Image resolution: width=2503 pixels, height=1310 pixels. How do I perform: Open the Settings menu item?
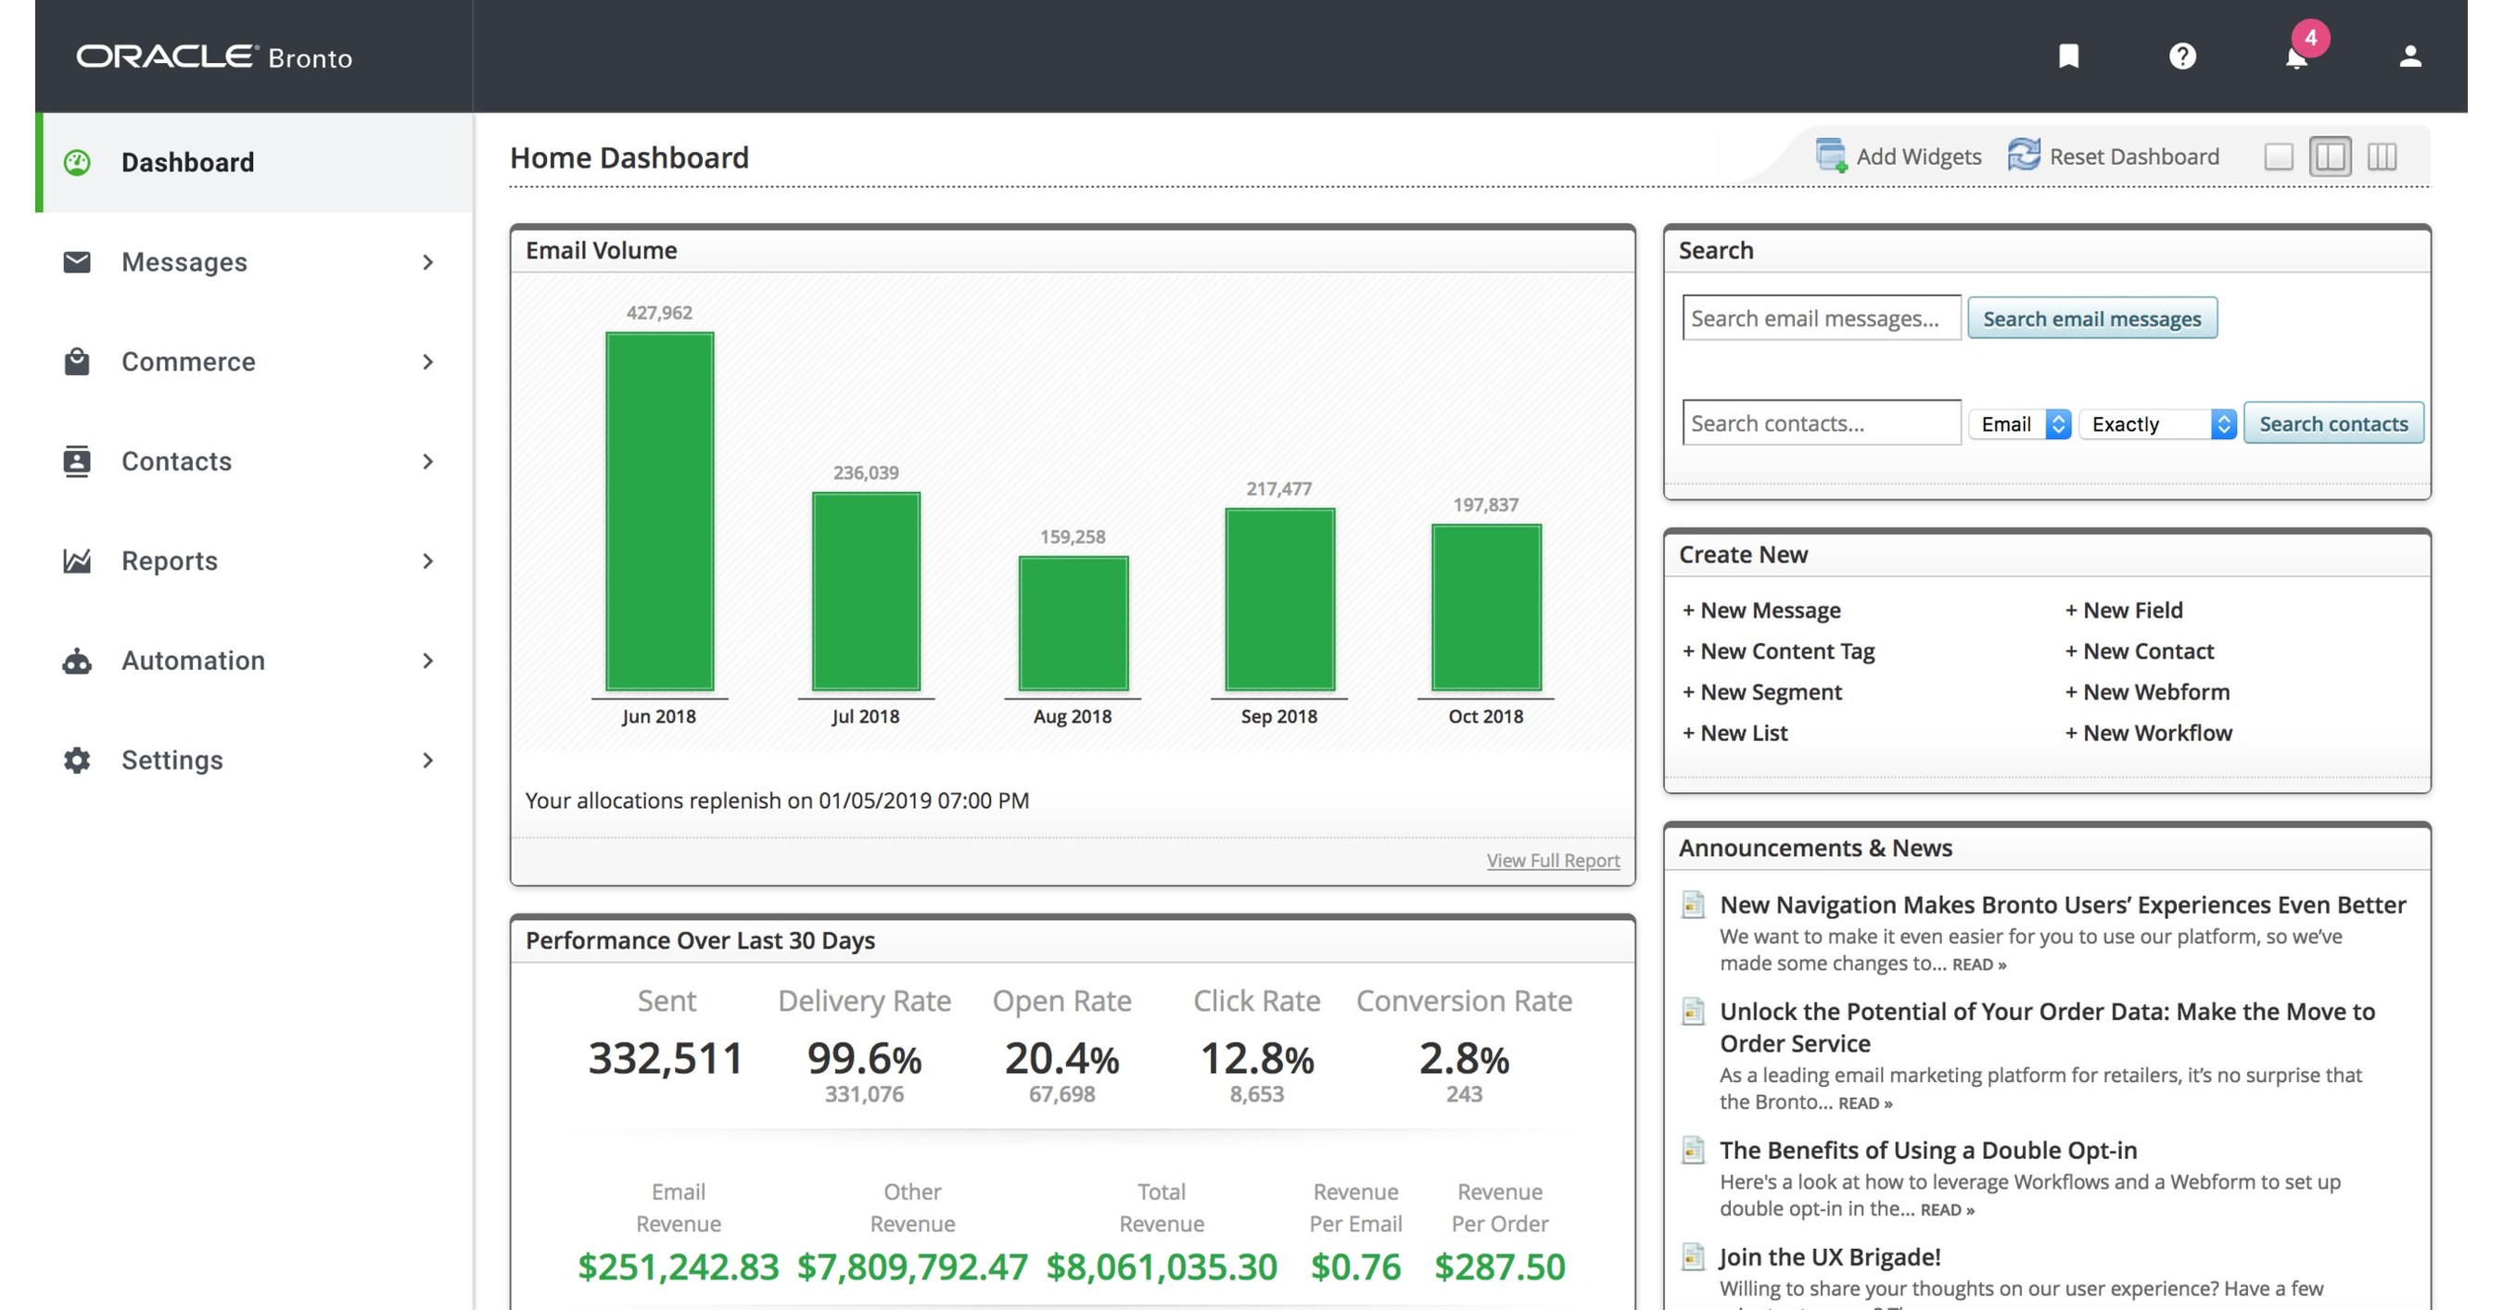point(171,761)
